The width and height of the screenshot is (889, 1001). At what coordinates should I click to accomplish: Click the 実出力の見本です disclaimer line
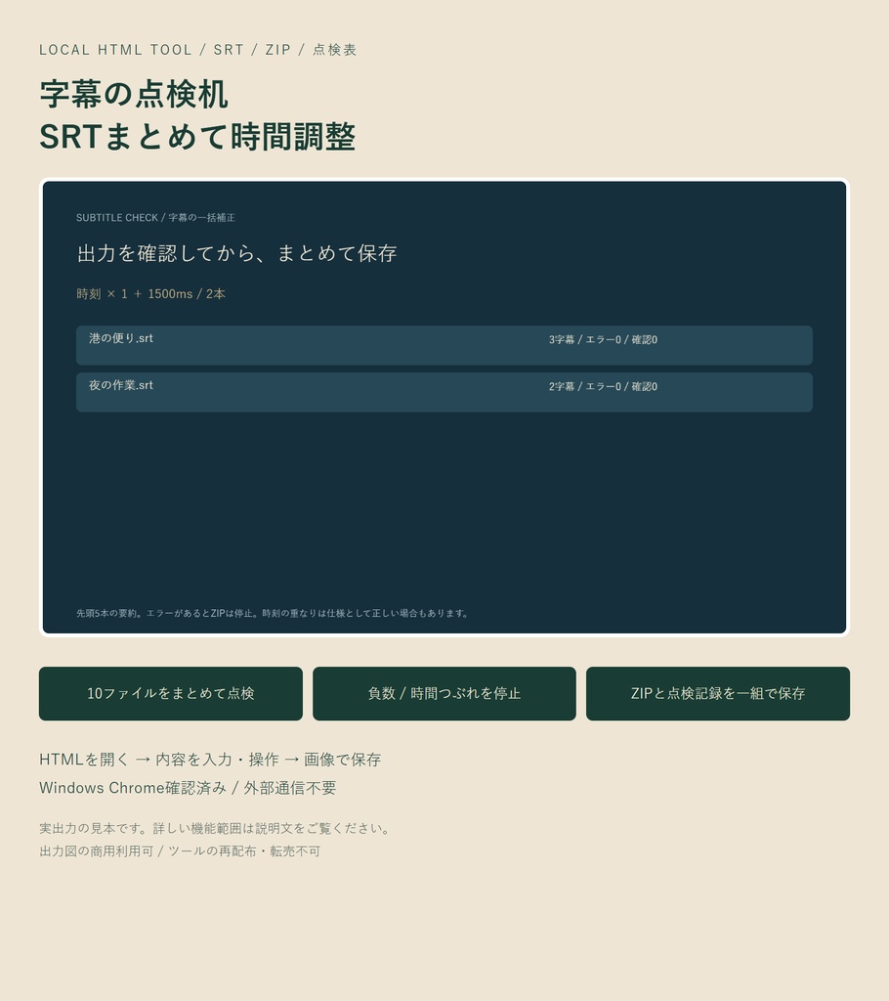pyautogui.click(x=215, y=829)
